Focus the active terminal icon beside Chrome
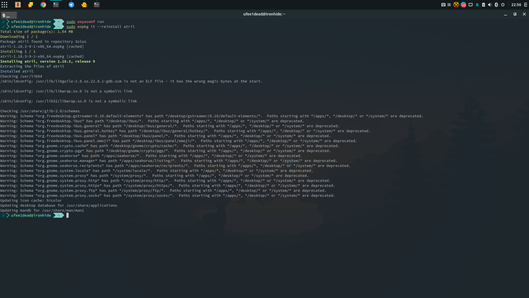This screenshot has width=529, height=298. tap(56, 5)
